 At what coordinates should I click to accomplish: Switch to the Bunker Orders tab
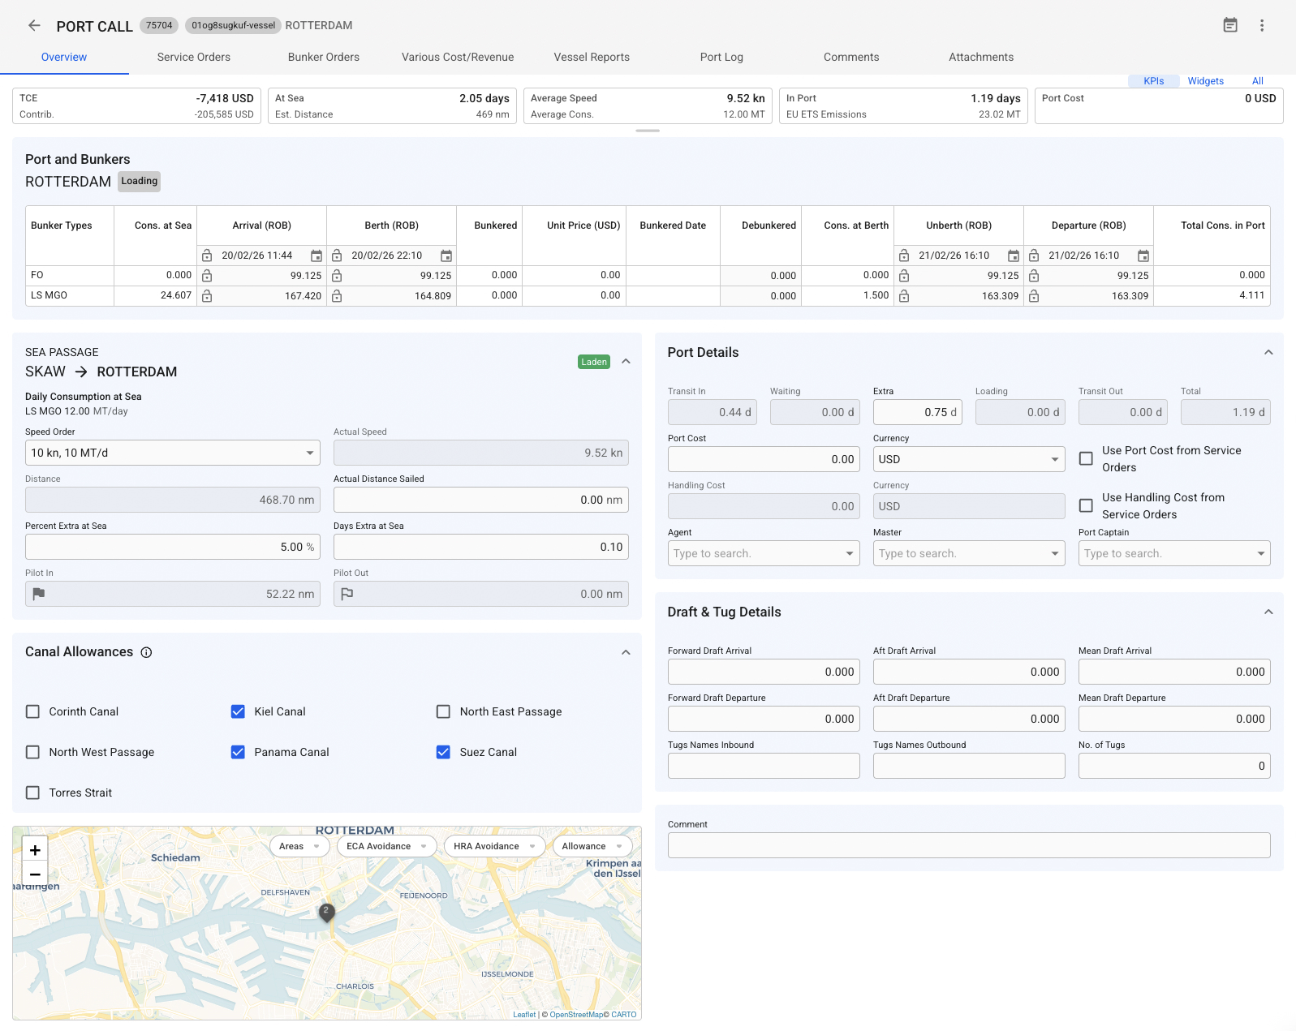[x=323, y=57]
